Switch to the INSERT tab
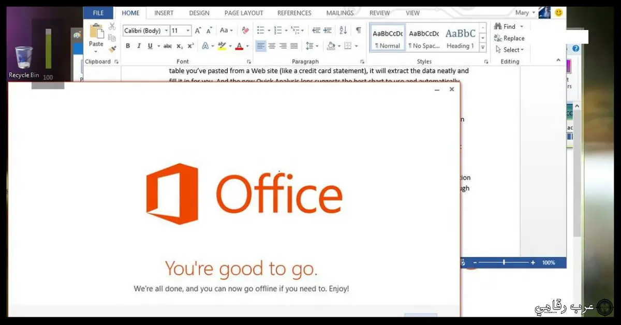This screenshot has width=621, height=325. coord(164,13)
